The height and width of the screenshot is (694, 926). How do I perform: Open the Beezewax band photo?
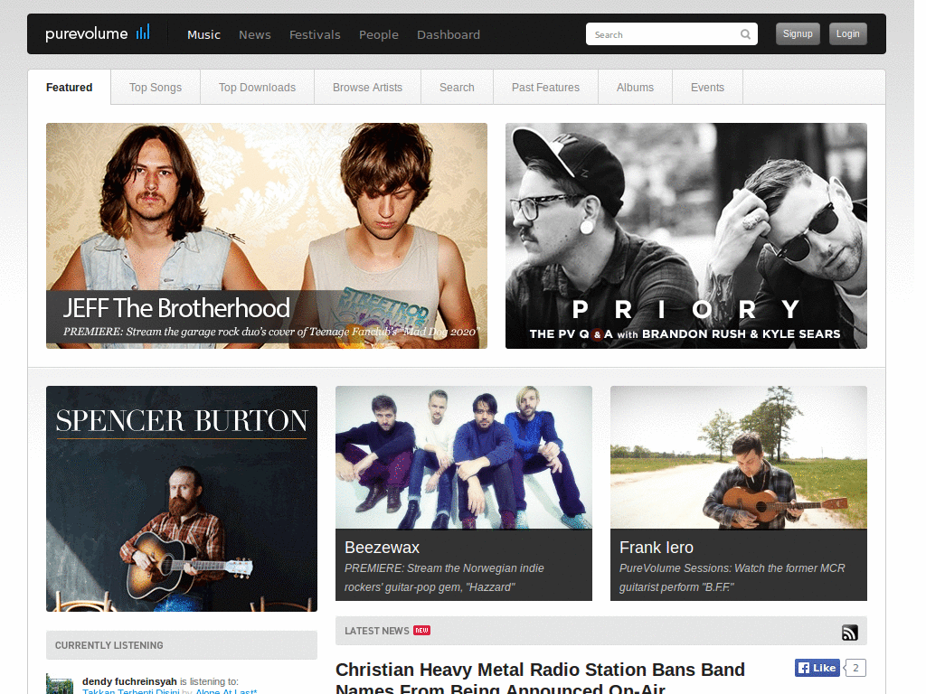[464, 457]
